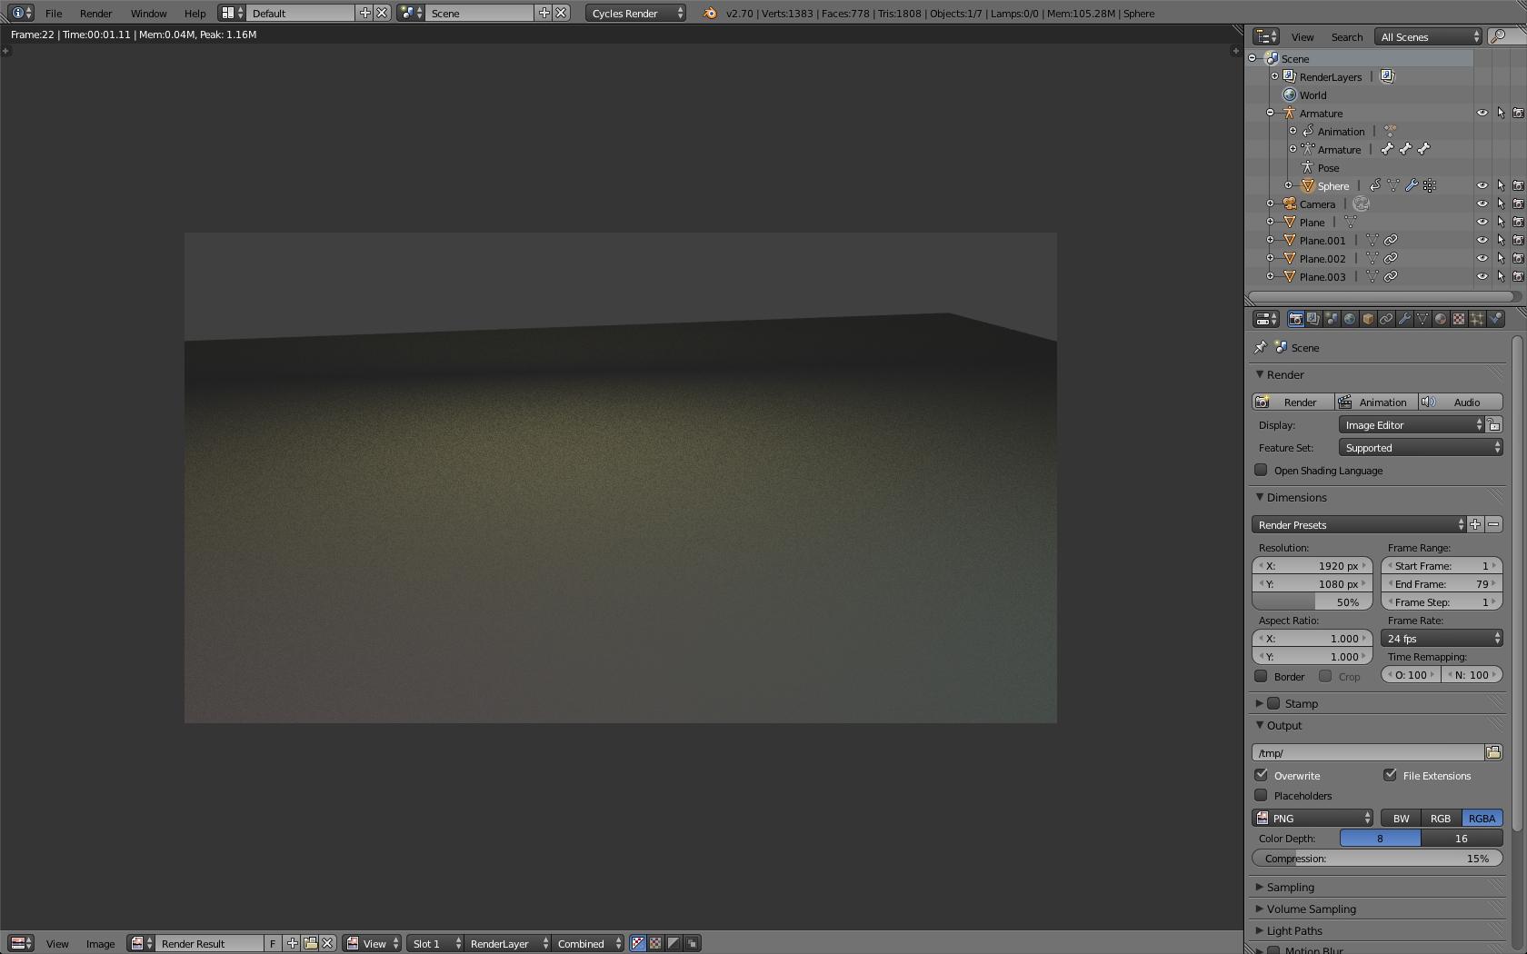Click the open image folder icon in image editor header

(x=310, y=943)
